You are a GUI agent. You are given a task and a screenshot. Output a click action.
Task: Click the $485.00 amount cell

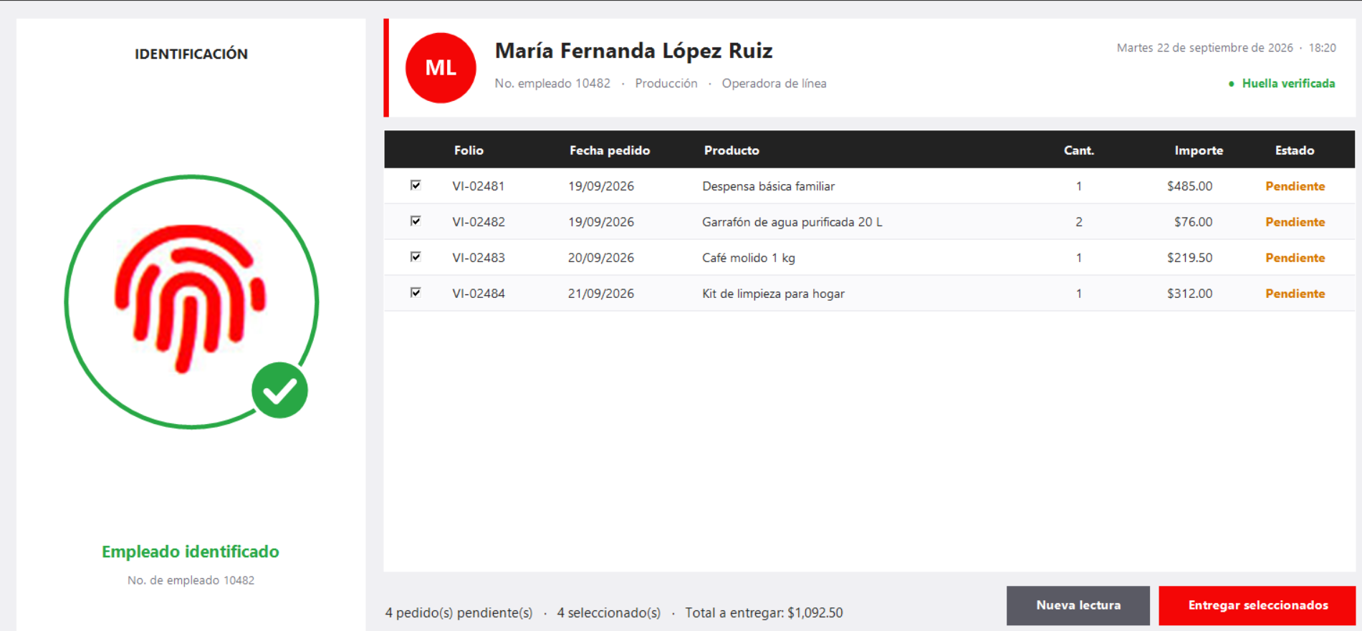point(1190,186)
